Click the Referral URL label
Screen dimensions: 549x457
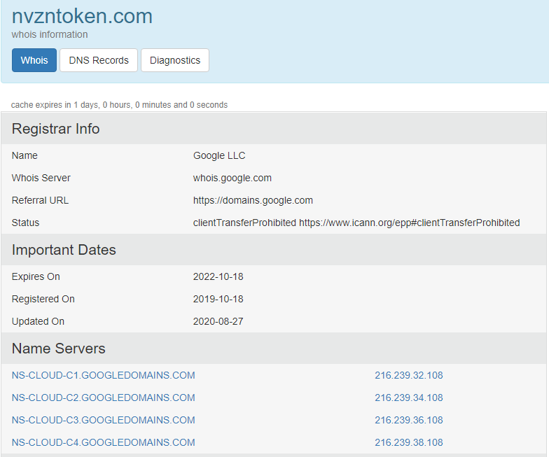tap(40, 200)
